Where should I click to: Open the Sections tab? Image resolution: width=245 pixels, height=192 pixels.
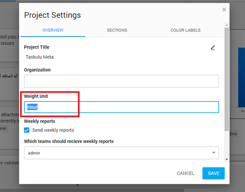pyautogui.click(x=117, y=30)
